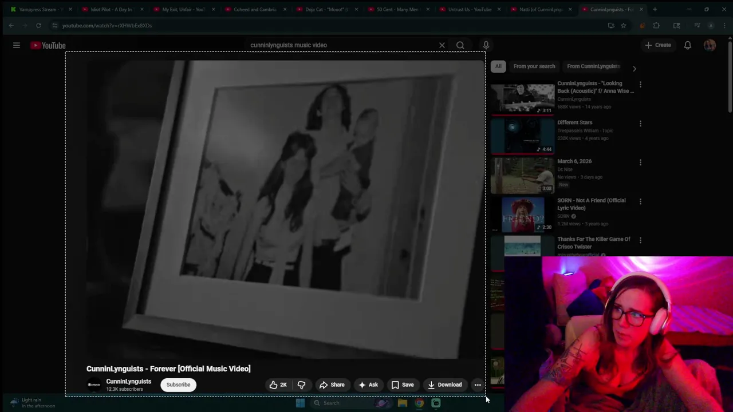Open the account avatar menu
The height and width of the screenshot is (412, 733).
pyautogui.click(x=710, y=45)
